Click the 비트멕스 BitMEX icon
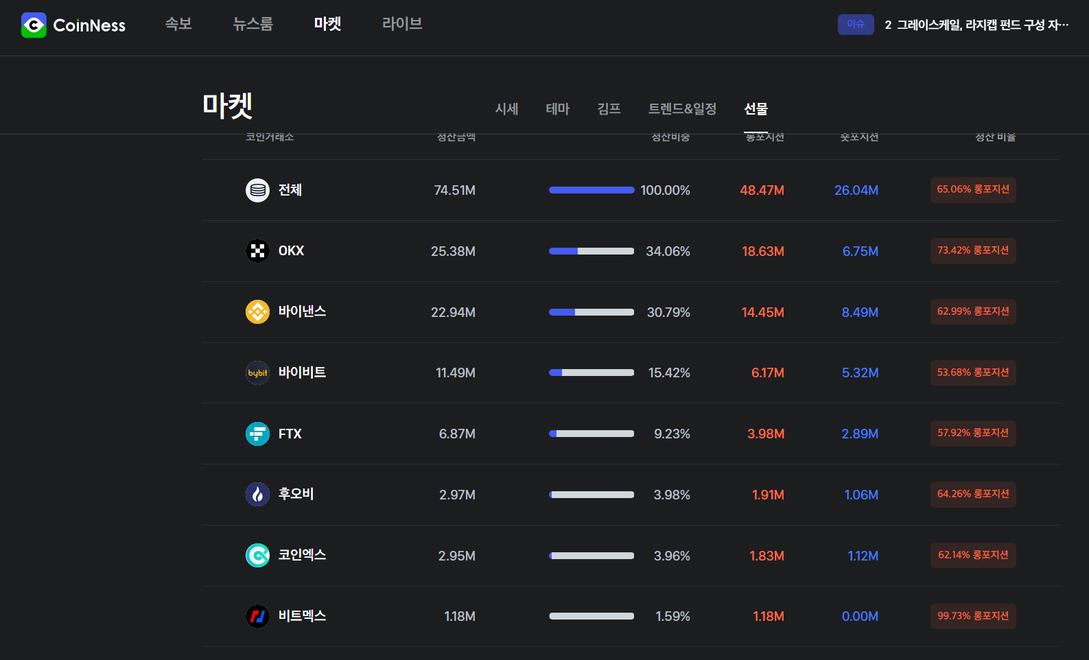Screen dimensions: 1089x660 tap(257, 616)
